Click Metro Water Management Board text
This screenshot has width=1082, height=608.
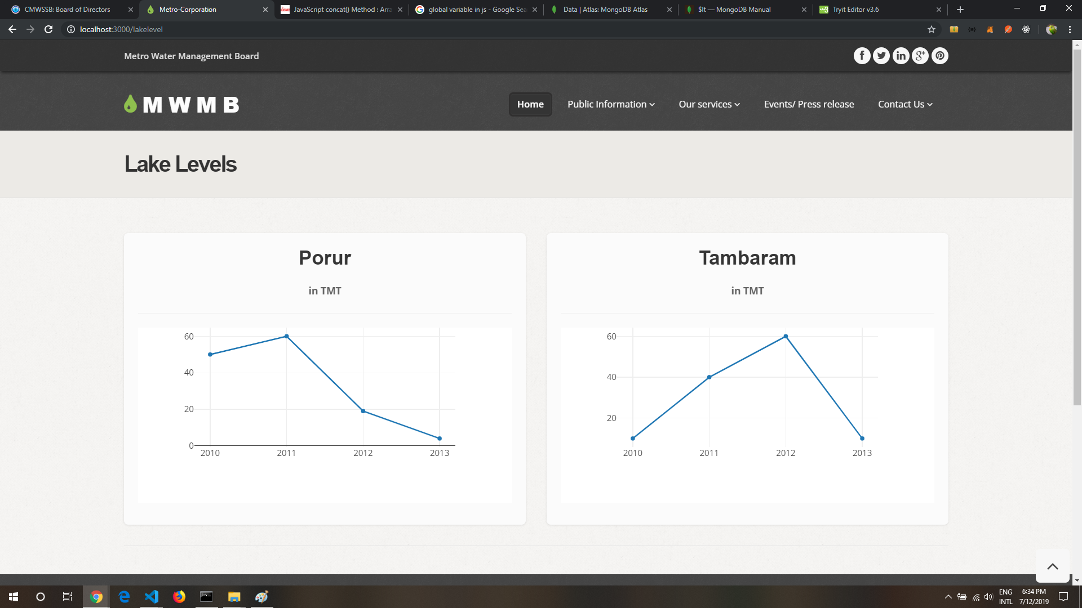(192, 56)
